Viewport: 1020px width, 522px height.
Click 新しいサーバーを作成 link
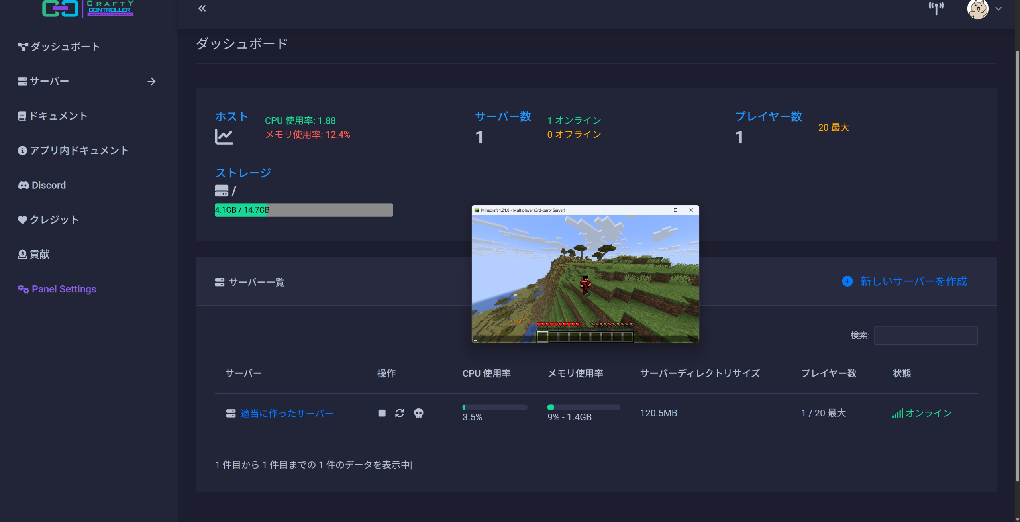coord(913,281)
